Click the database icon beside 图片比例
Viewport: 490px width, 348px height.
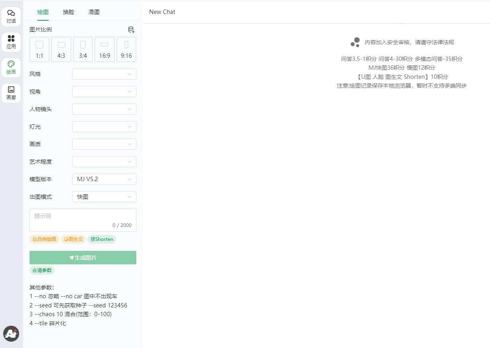click(131, 30)
